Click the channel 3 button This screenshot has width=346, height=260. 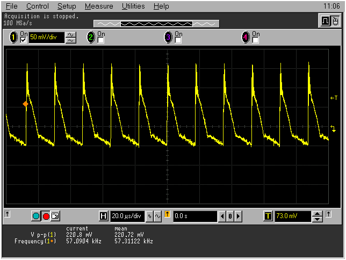coord(168,38)
